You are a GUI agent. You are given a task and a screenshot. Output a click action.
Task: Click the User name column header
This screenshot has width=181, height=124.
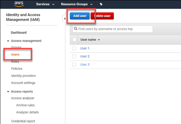(88, 40)
